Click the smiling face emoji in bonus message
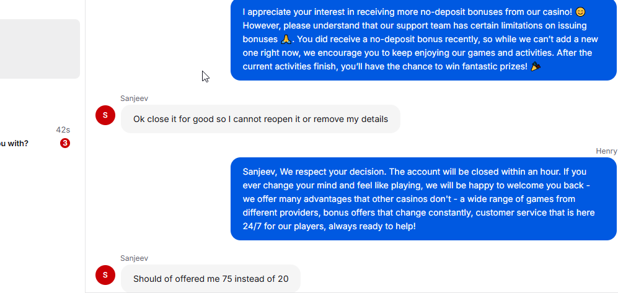Viewport: 618px width, 293px height. click(580, 12)
